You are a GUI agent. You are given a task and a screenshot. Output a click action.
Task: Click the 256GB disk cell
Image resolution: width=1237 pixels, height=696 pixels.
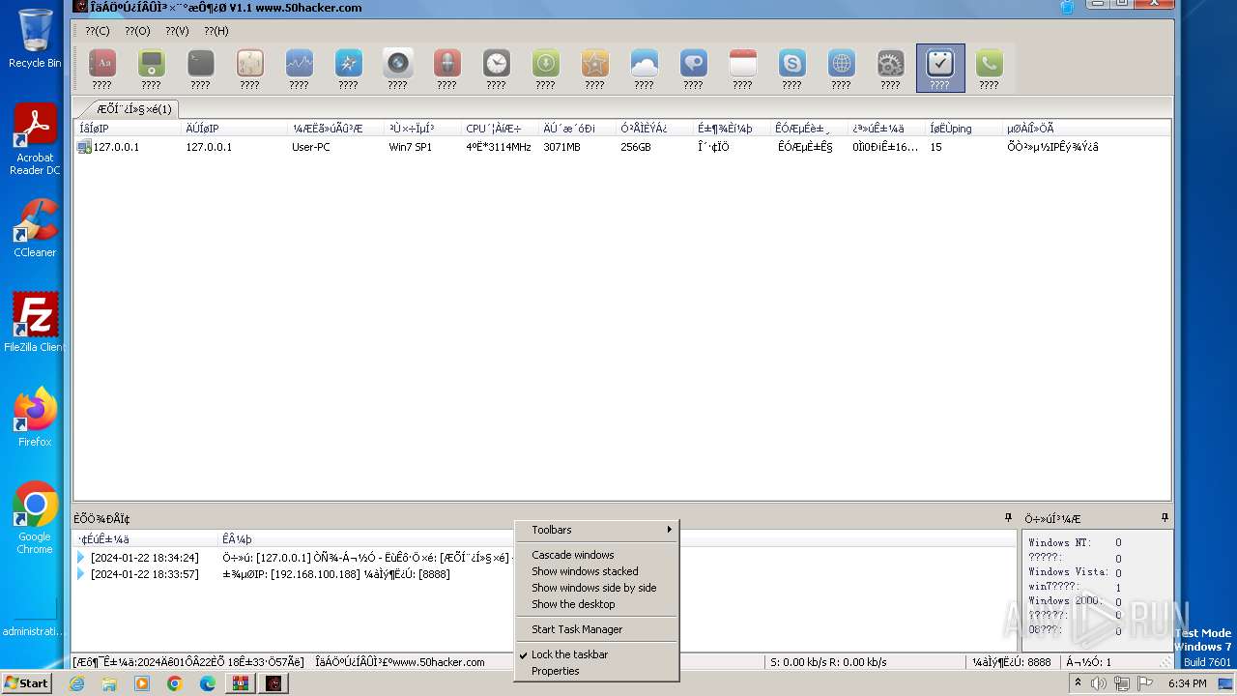(635, 147)
